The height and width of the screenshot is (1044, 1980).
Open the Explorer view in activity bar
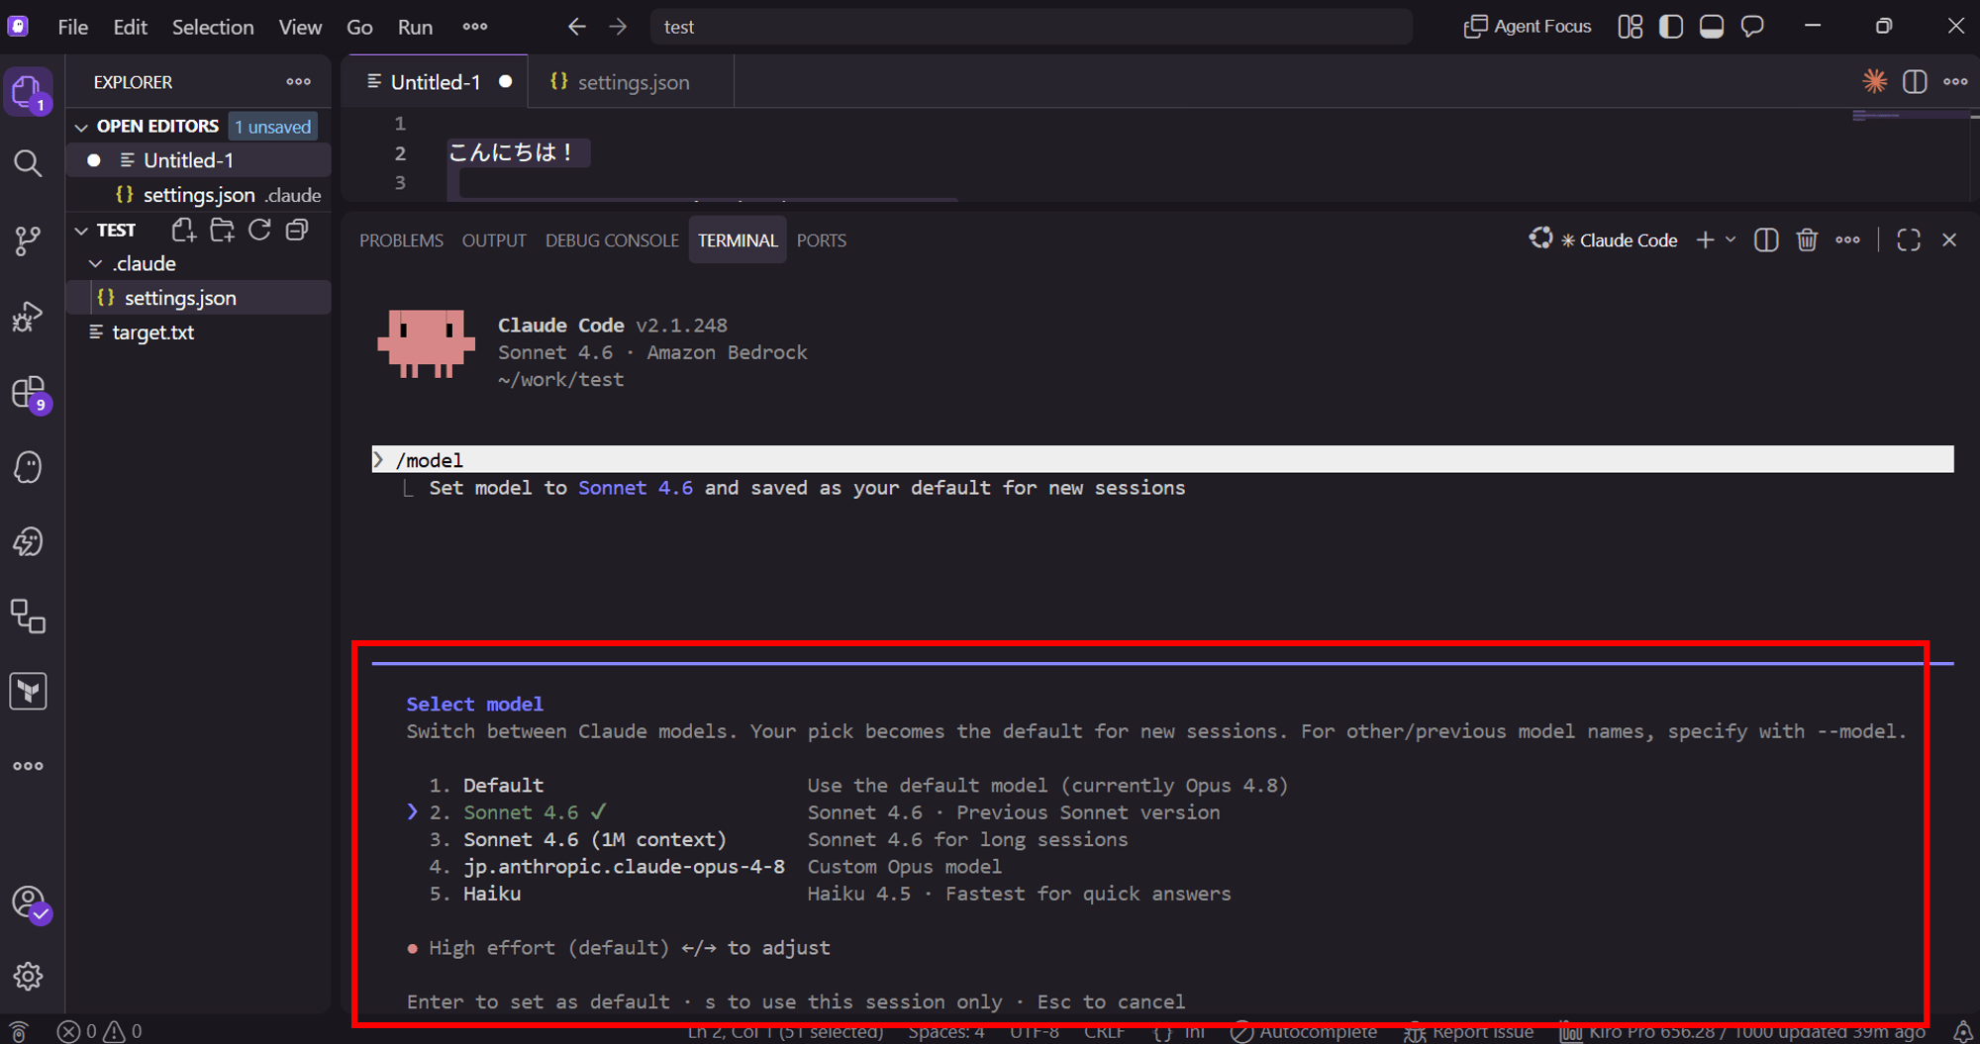(x=29, y=92)
